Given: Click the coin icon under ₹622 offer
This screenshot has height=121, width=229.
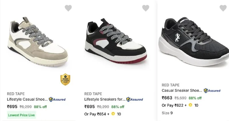Looking at the screenshot, I should 190,105.
